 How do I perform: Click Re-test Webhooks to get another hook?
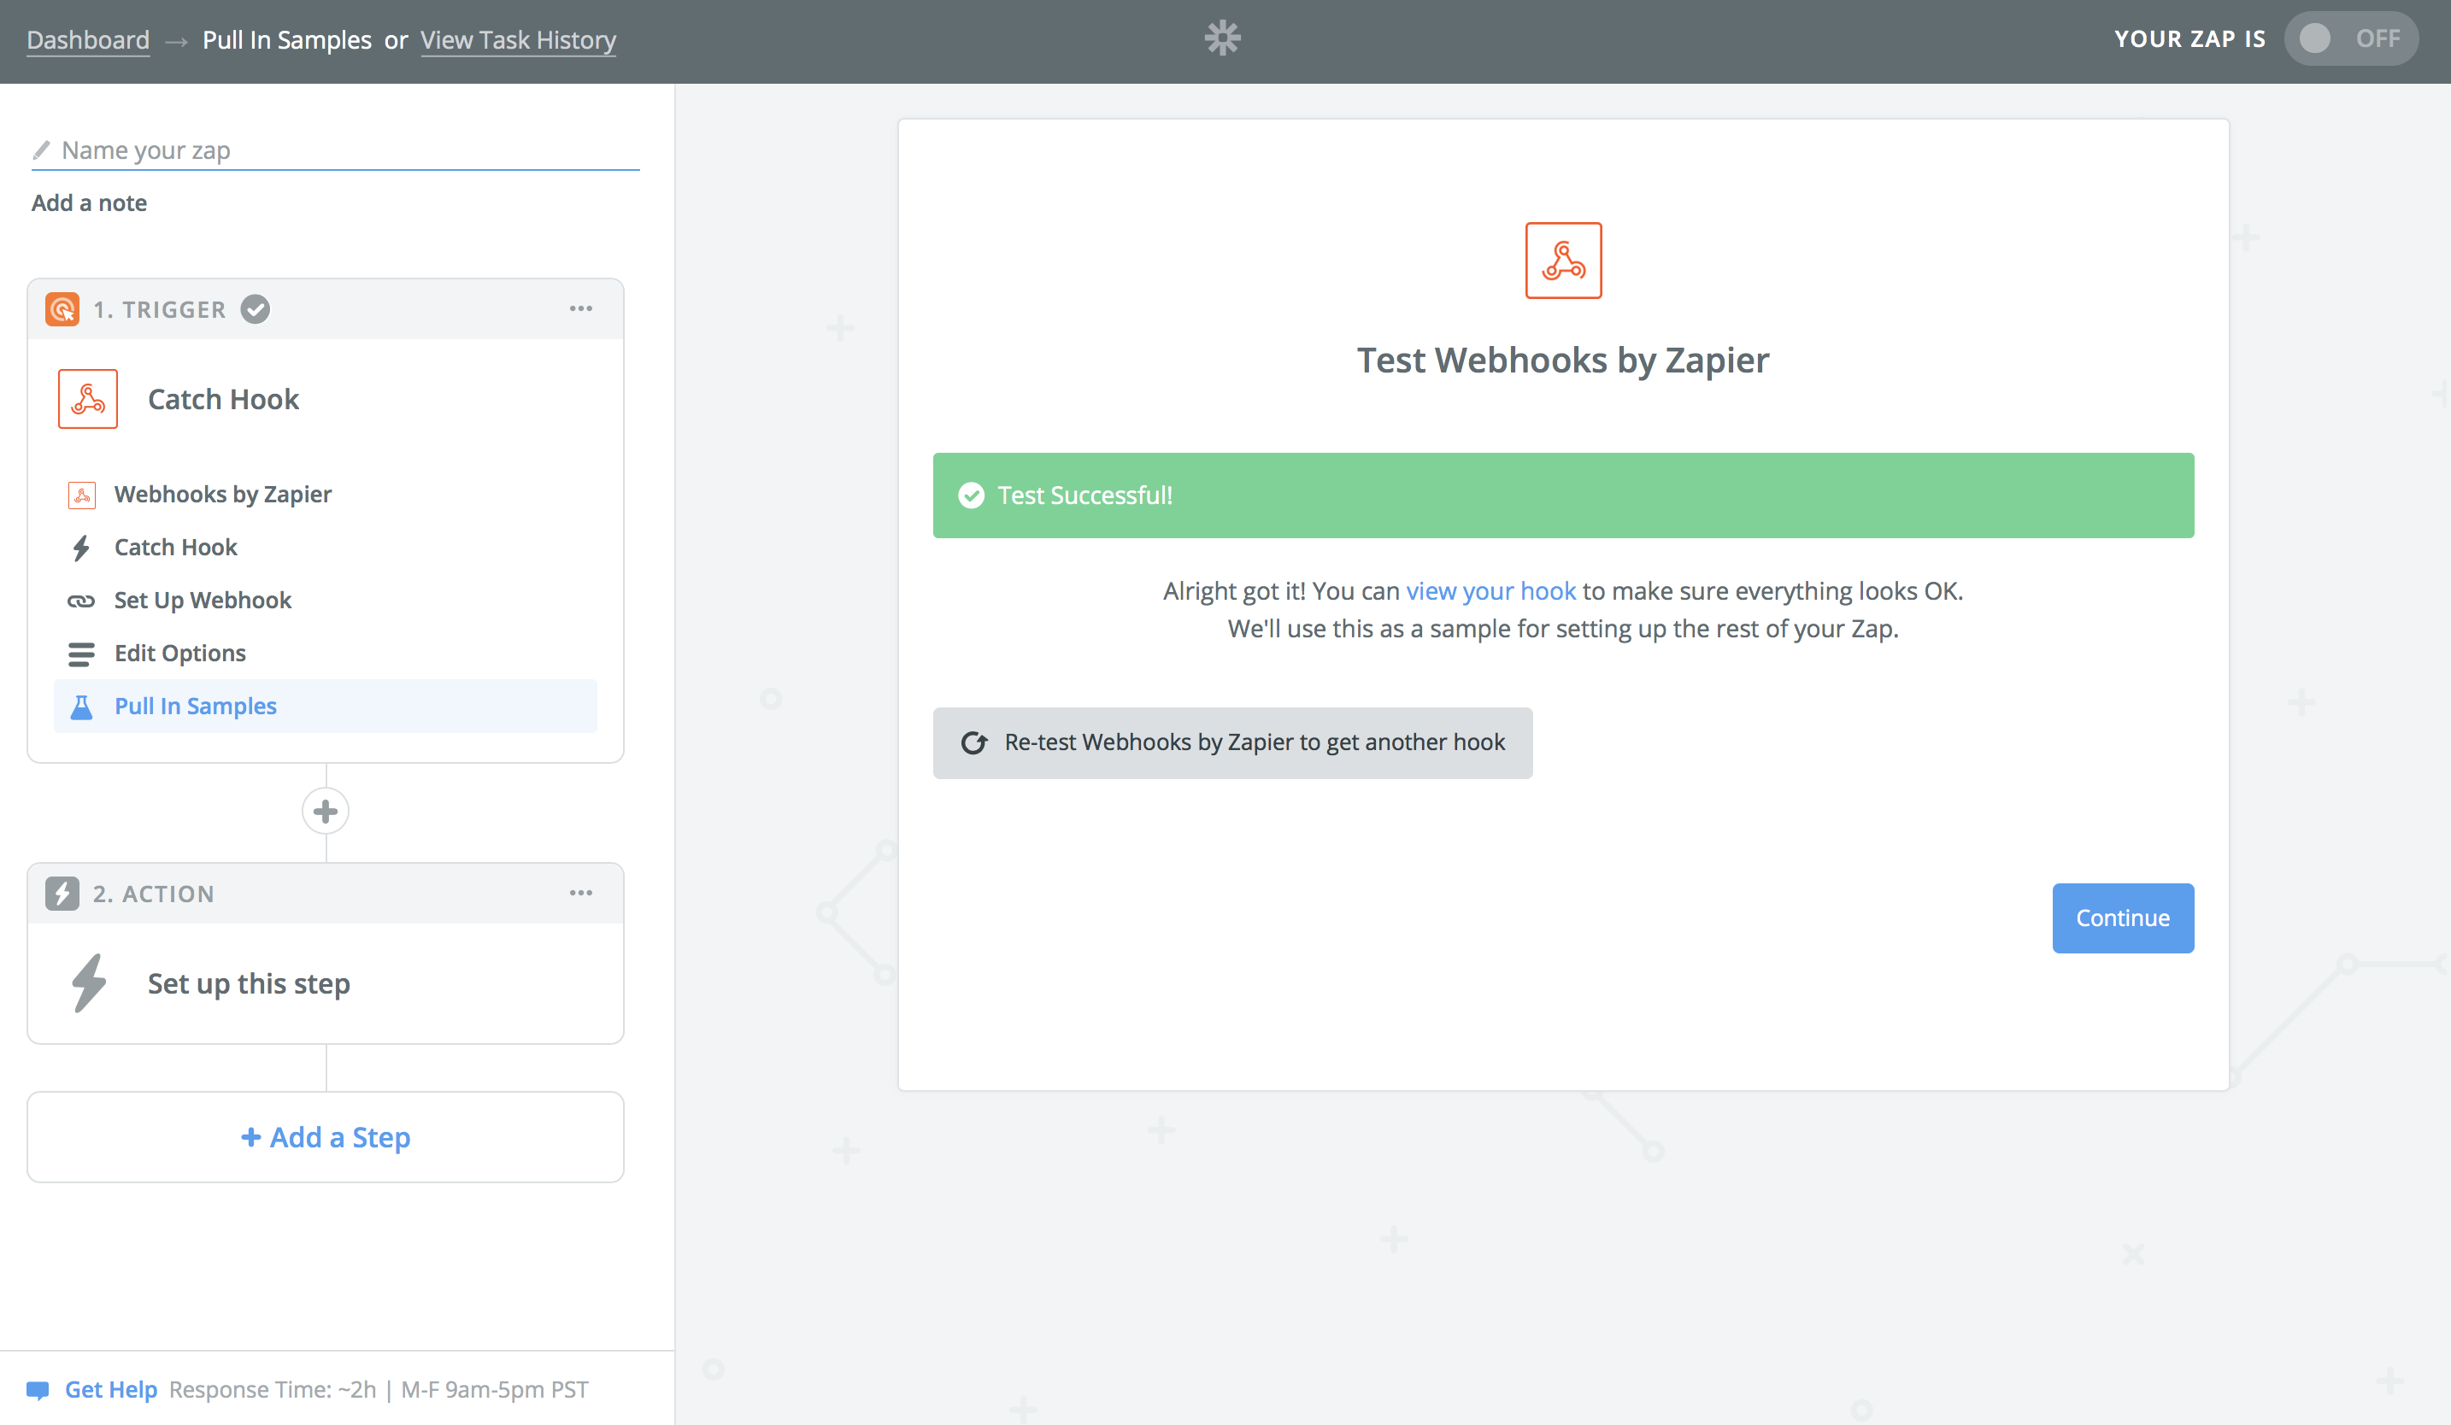coord(1232,742)
